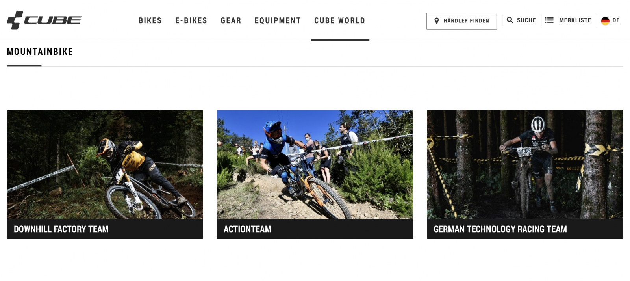The image size is (630, 281).
Task: Click the German flag icon
Action: pyautogui.click(x=605, y=21)
